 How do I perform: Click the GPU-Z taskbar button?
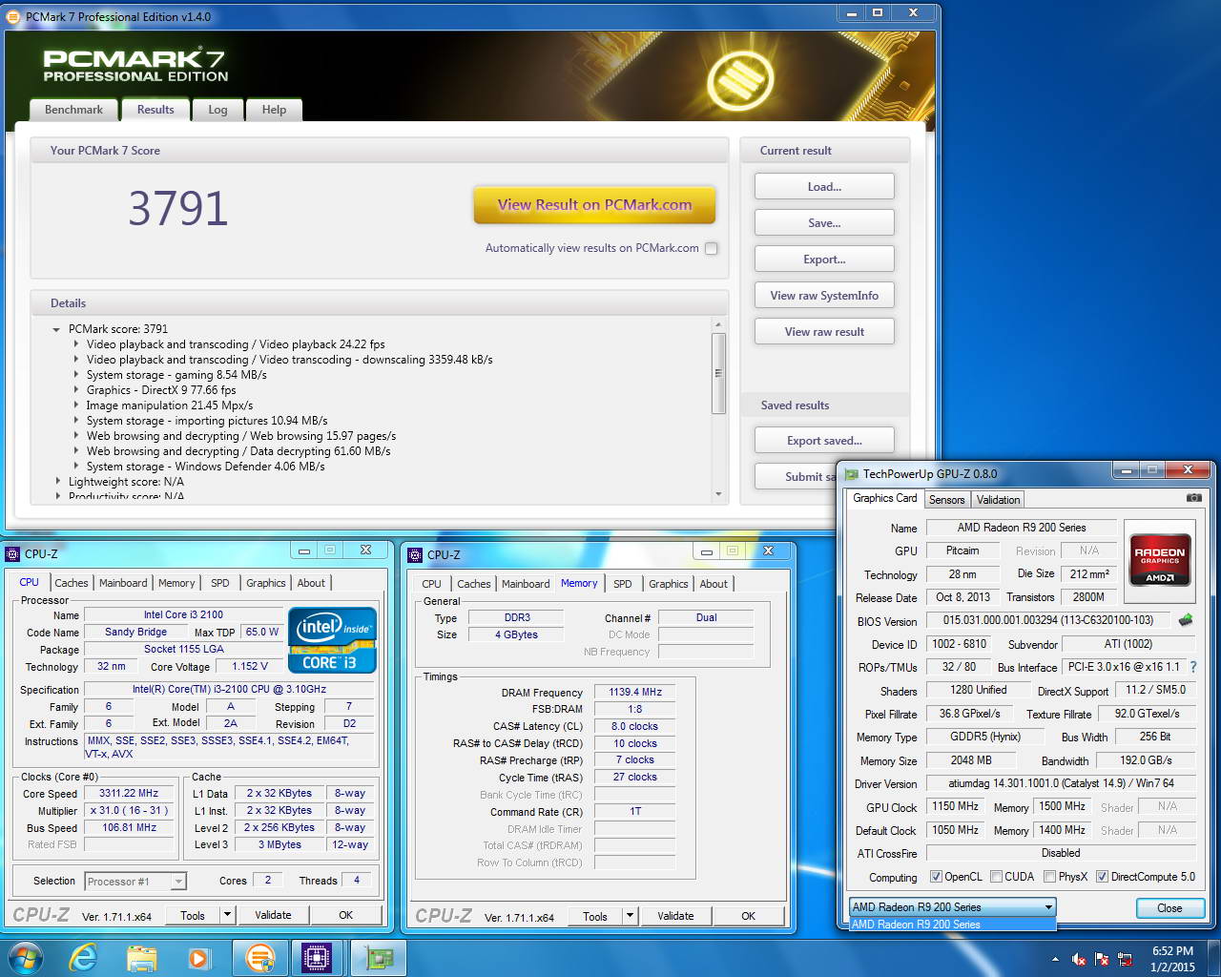click(x=378, y=957)
